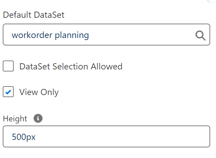Click the word 'Allowed' in checkbox label
Image resolution: width=216 pixels, height=158 pixels.
pos(106,66)
